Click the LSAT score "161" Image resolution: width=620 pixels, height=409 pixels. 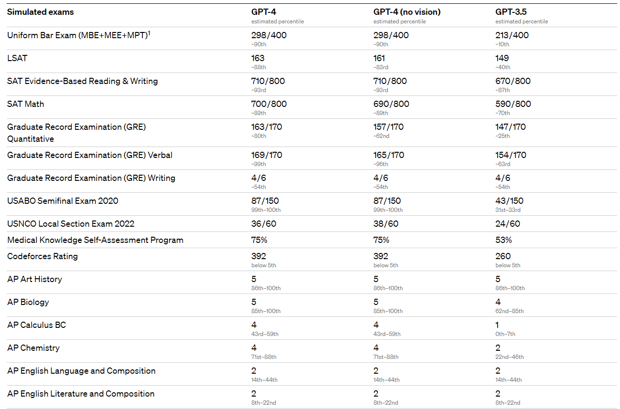(380, 58)
